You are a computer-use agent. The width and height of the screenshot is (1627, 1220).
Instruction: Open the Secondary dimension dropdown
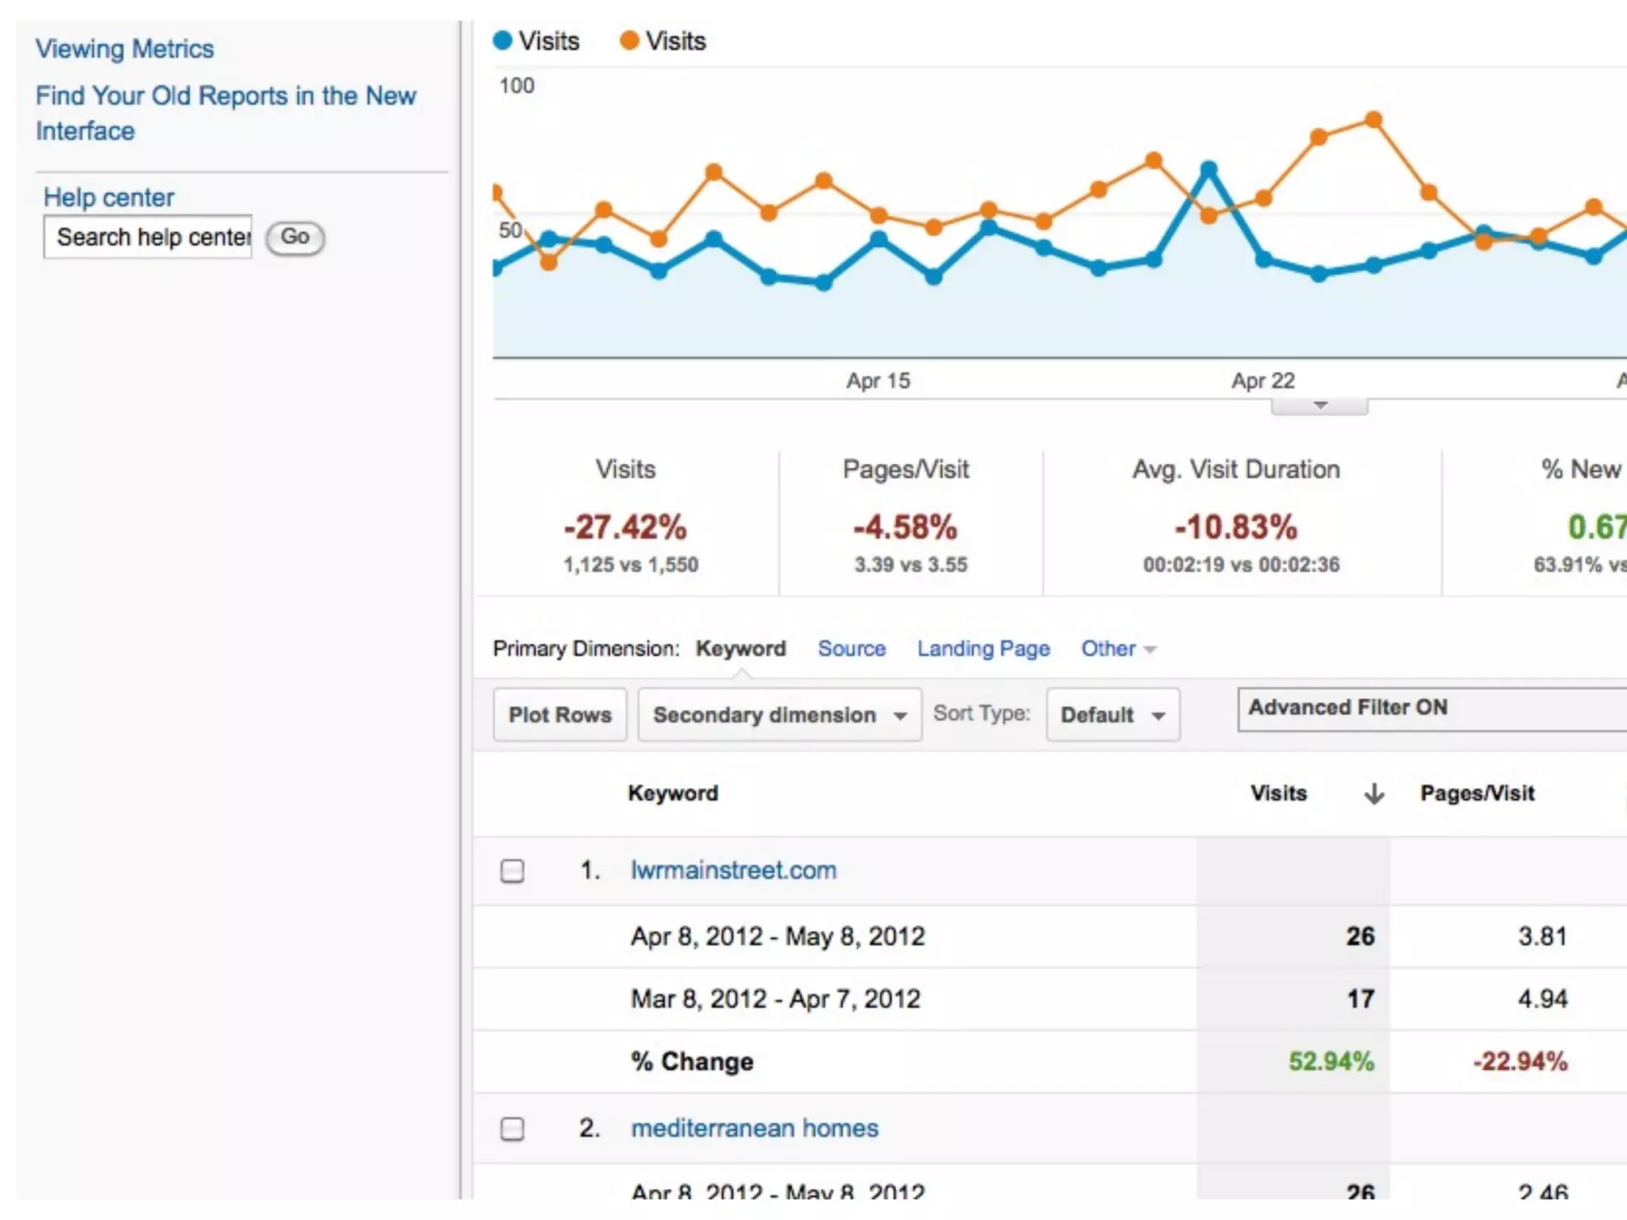click(779, 715)
